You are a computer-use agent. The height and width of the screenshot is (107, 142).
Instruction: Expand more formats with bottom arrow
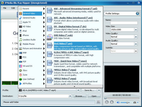(x=74, y=86)
